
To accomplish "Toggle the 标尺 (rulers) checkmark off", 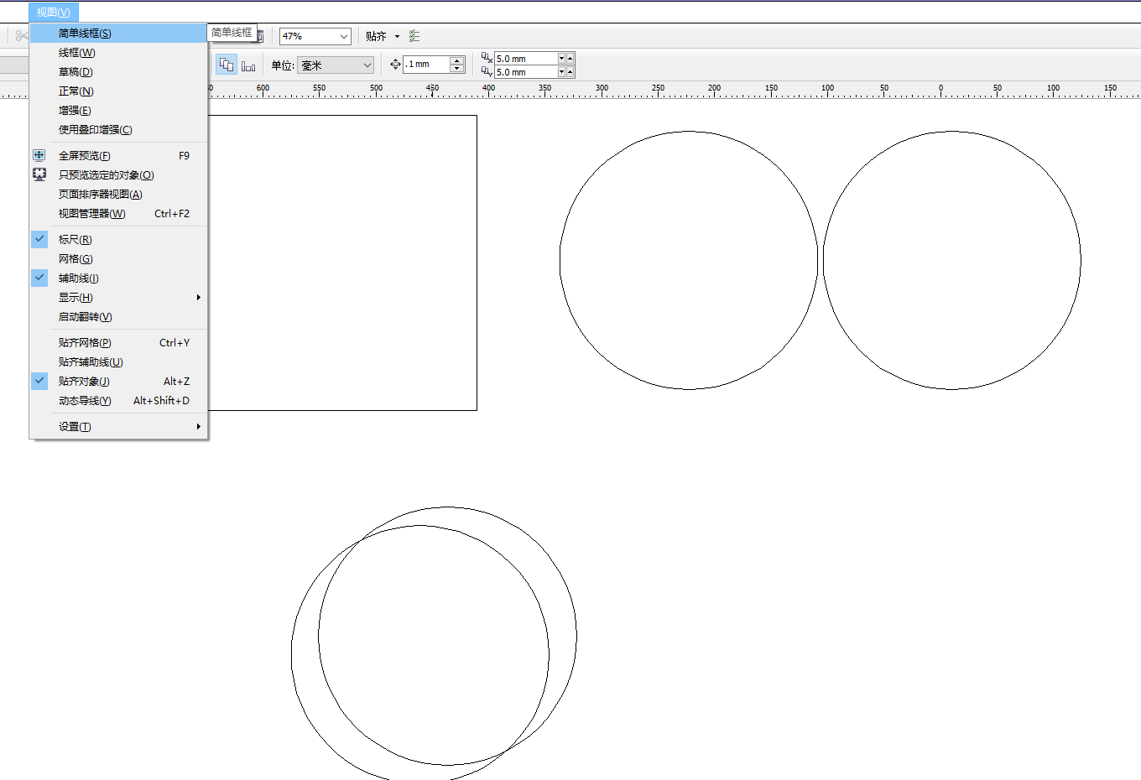I will tap(39, 239).
